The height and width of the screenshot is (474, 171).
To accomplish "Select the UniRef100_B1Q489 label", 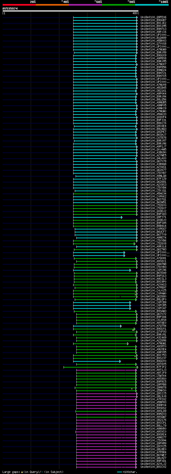I will tap(153, 38).
